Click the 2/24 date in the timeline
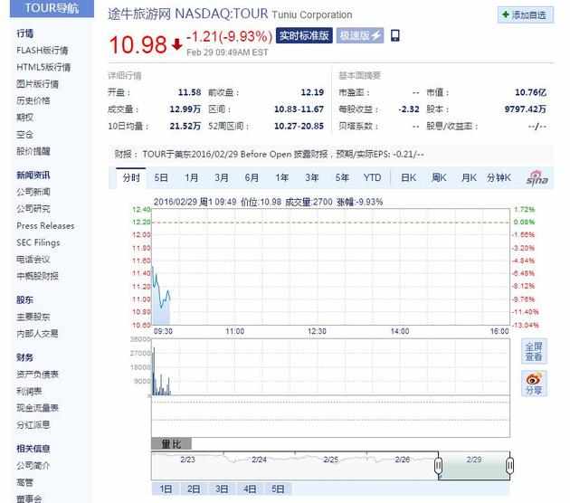This screenshot has height=503, width=570. coord(259,460)
